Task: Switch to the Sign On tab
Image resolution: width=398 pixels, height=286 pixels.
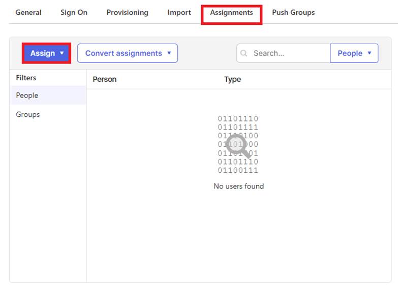Action: click(74, 12)
